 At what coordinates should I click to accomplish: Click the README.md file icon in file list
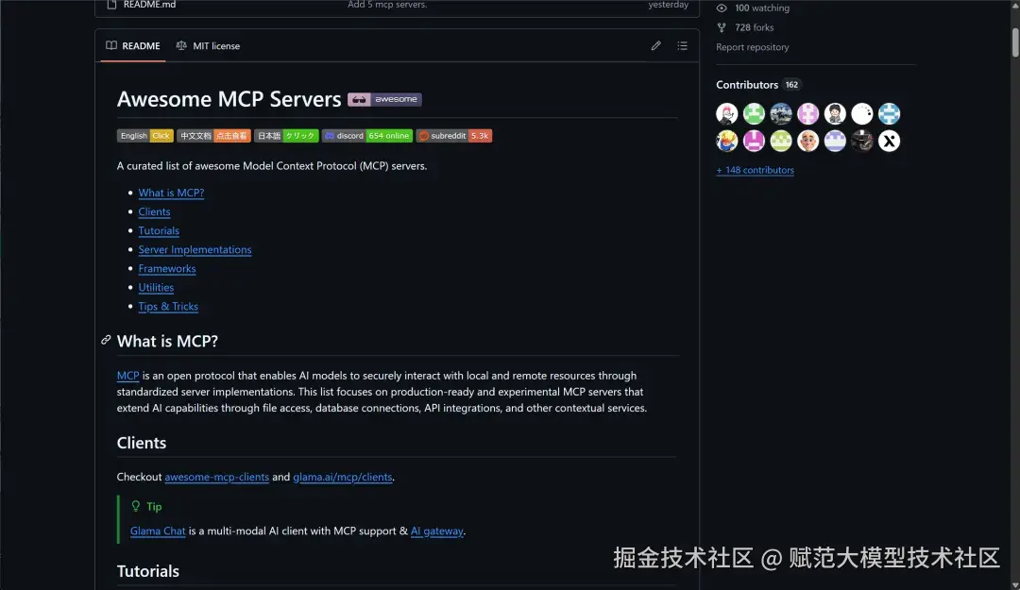pyautogui.click(x=111, y=5)
